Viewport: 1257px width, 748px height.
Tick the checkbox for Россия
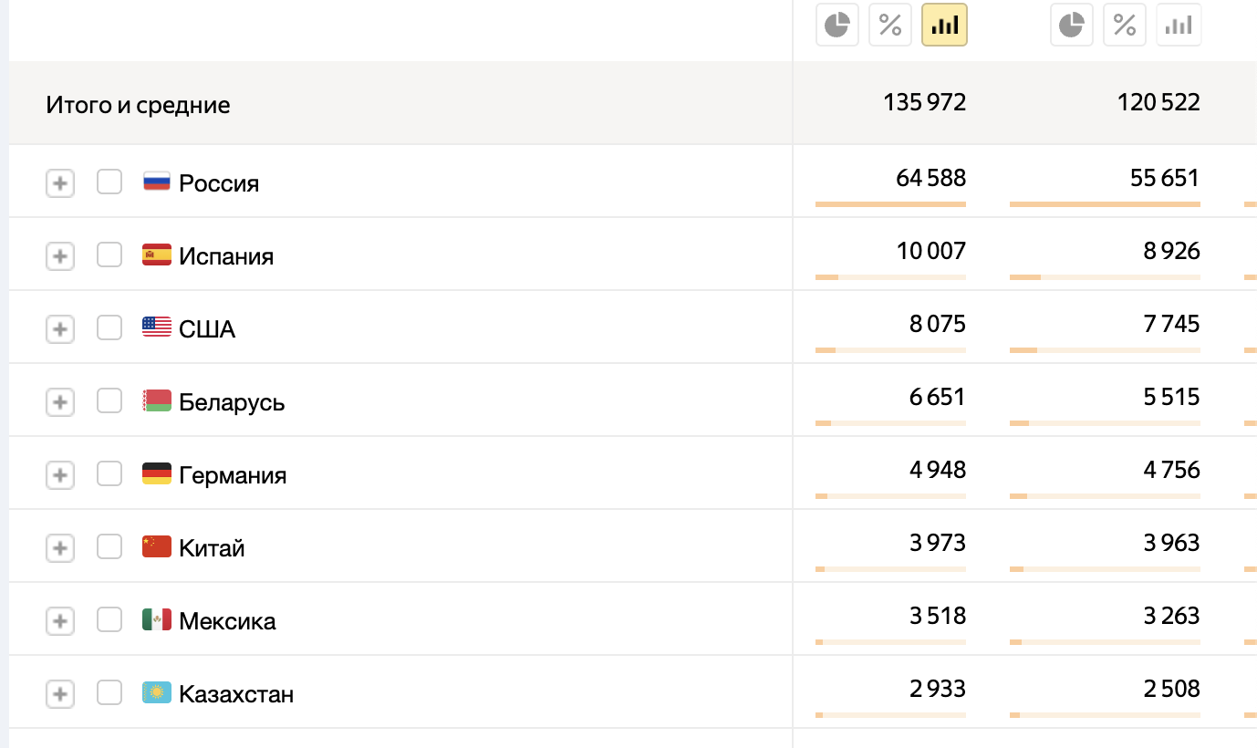coord(109,182)
